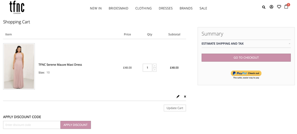Focus the discount code input field

pyautogui.click(x=32, y=125)
